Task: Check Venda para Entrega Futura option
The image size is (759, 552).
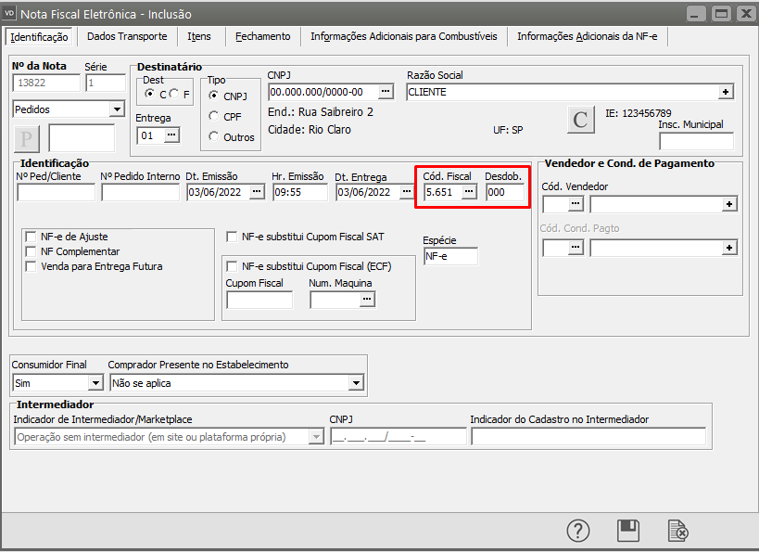Action: point(32,266)
